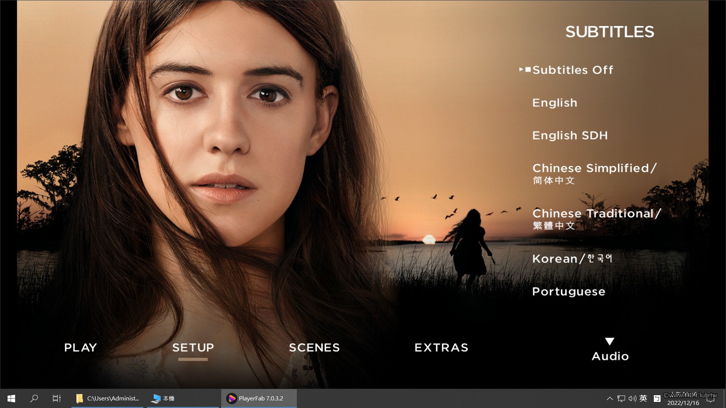Open the EXTRAS menu tab

pyautogui.click(x=441, y=348)
